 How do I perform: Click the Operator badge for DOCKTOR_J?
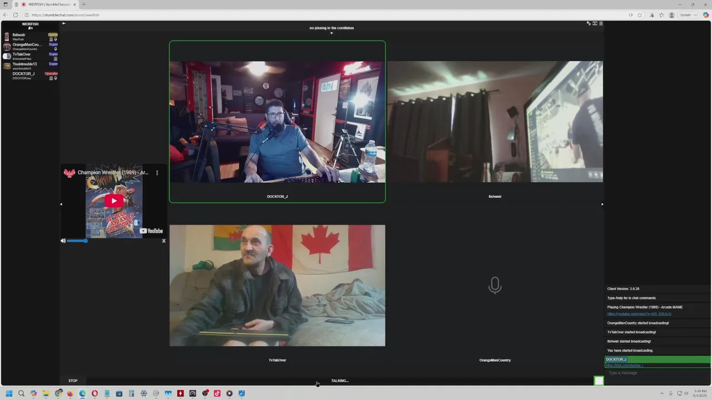click(x=51, y=73)
